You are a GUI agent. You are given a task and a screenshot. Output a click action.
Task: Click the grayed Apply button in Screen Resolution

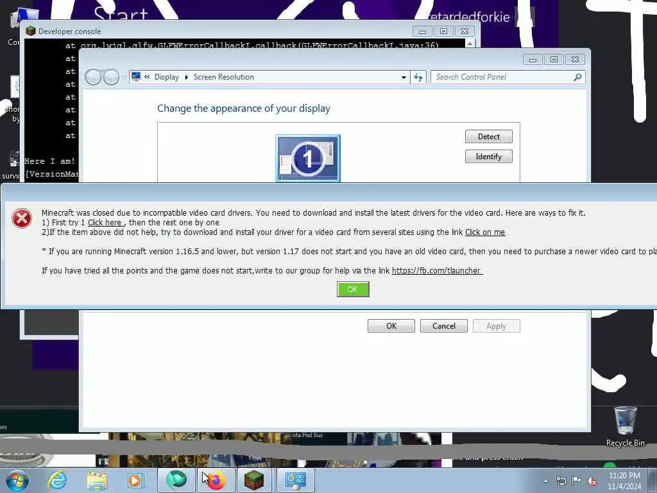tap(497, 326)
